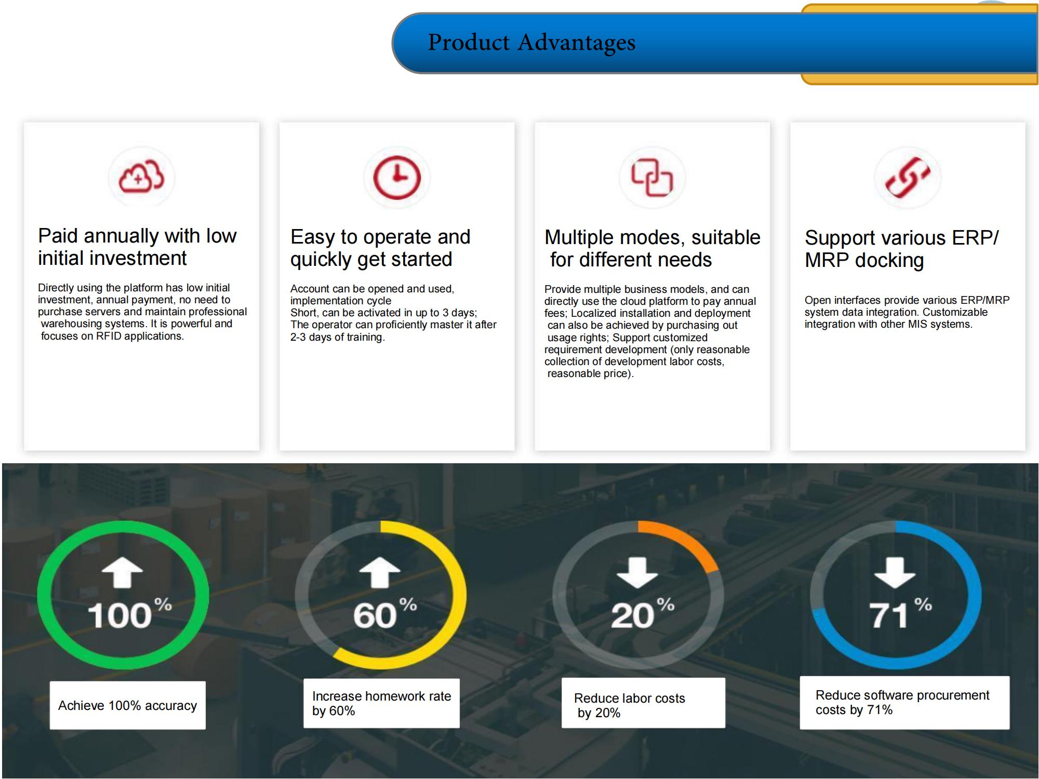Viewport: 1039px width, 779px height.
Task: Click the down arrow above 71%
Action: coord(895,572)
